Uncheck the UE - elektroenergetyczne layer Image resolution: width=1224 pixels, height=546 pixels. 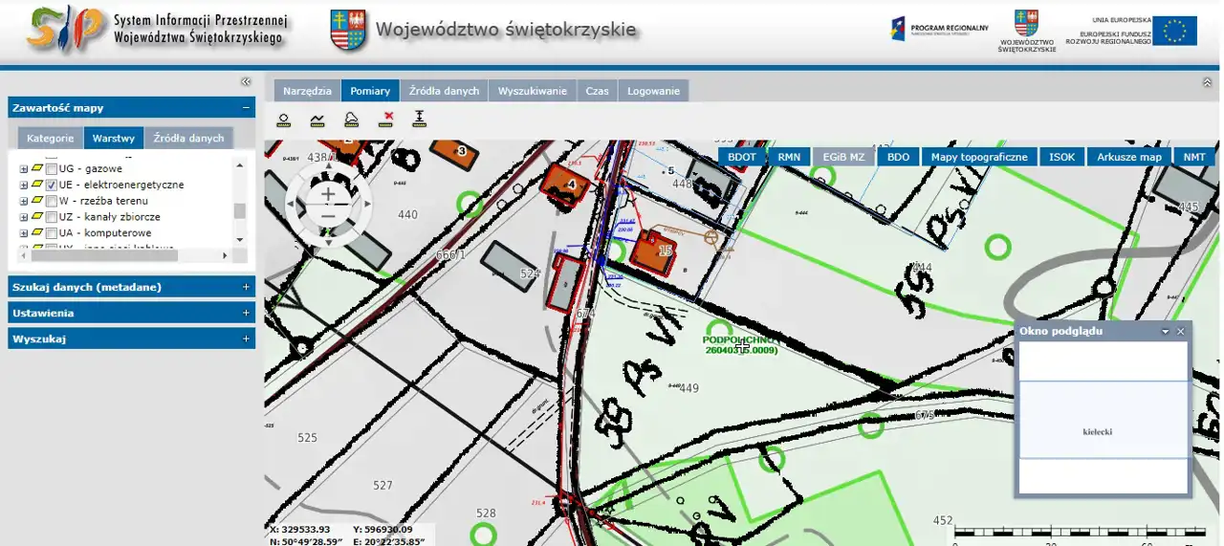52,185
